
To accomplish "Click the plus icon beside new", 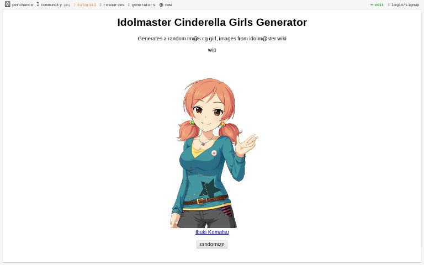I will coord(161,5).
